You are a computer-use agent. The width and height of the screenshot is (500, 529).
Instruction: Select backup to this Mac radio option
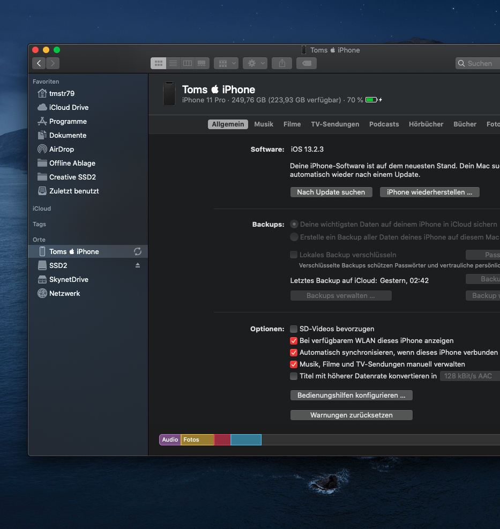click(x=294, y=237)
